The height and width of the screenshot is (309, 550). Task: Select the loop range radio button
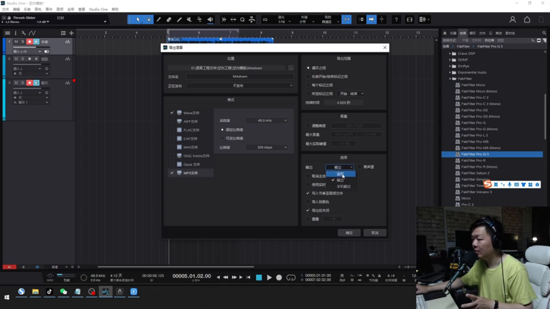[x=308, y=68]
